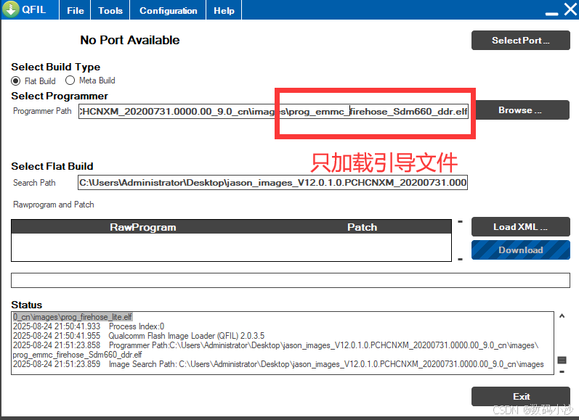Open the Help menu

click(x=224, y=10)
